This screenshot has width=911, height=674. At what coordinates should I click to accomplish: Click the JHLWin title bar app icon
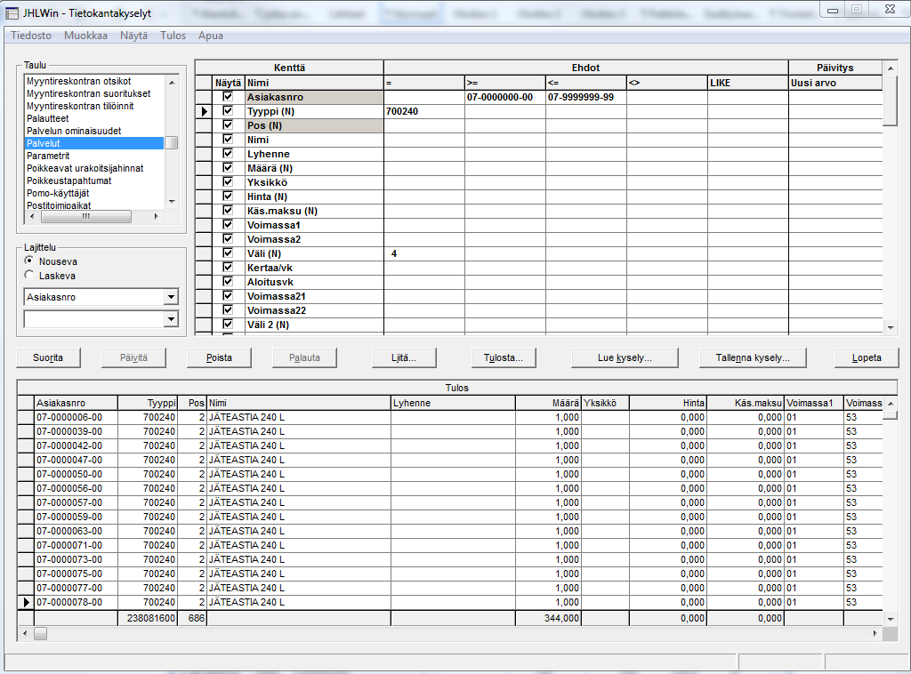12,12
